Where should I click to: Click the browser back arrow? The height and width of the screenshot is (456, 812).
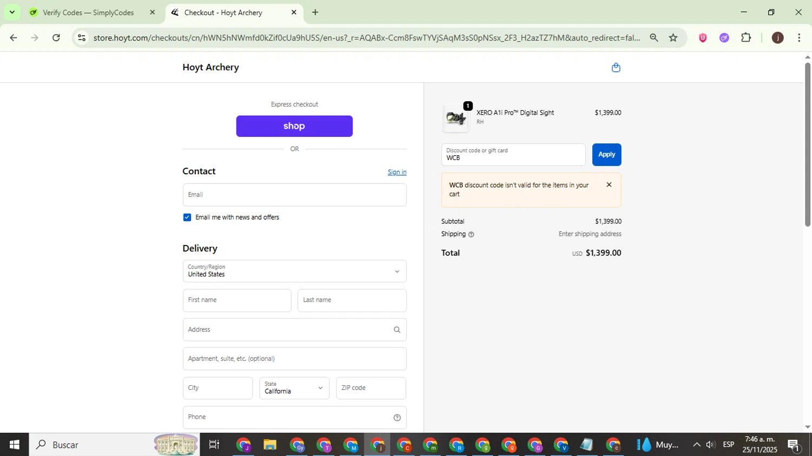coord(14,38)
